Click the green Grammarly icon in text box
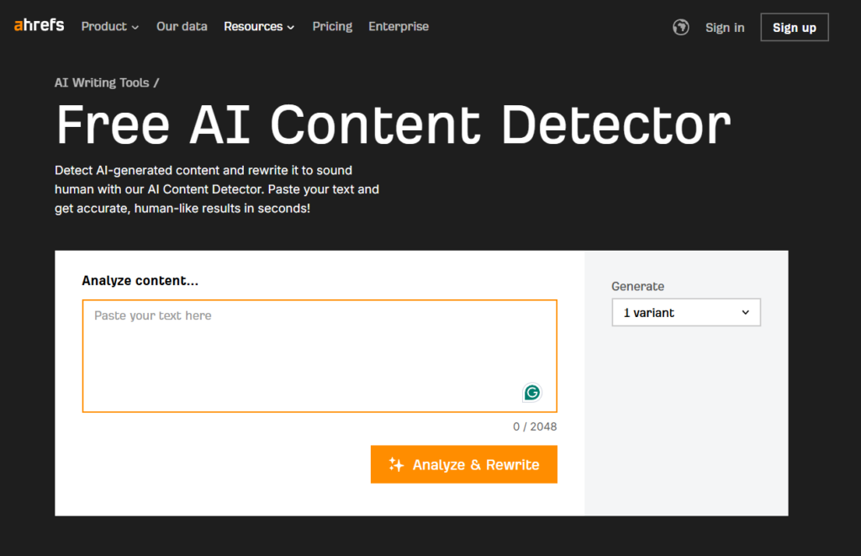This screenshot has width=861, height=556. coord(531,392)
